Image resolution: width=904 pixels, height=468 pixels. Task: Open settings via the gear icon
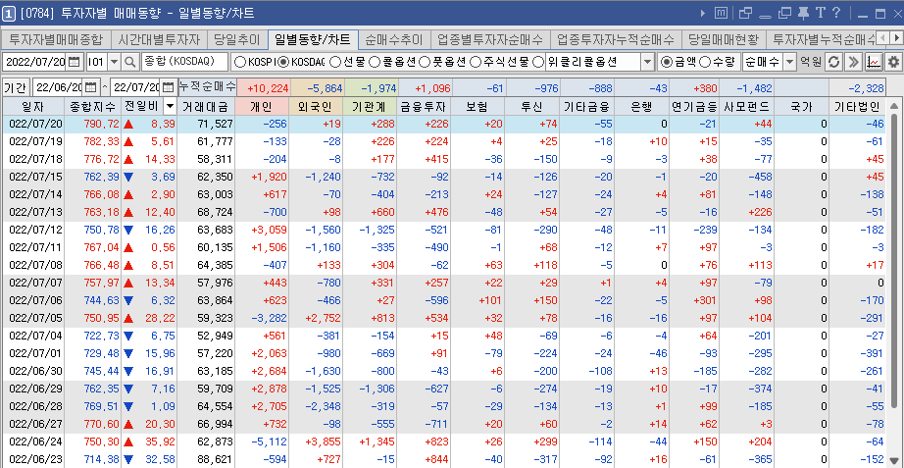pyautogui.click(x=893, y=61)
